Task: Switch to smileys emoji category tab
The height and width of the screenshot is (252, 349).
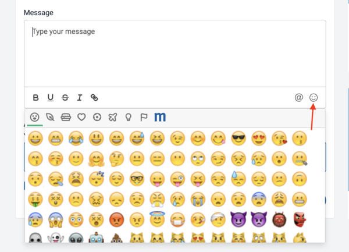Action: click(35, 117)
